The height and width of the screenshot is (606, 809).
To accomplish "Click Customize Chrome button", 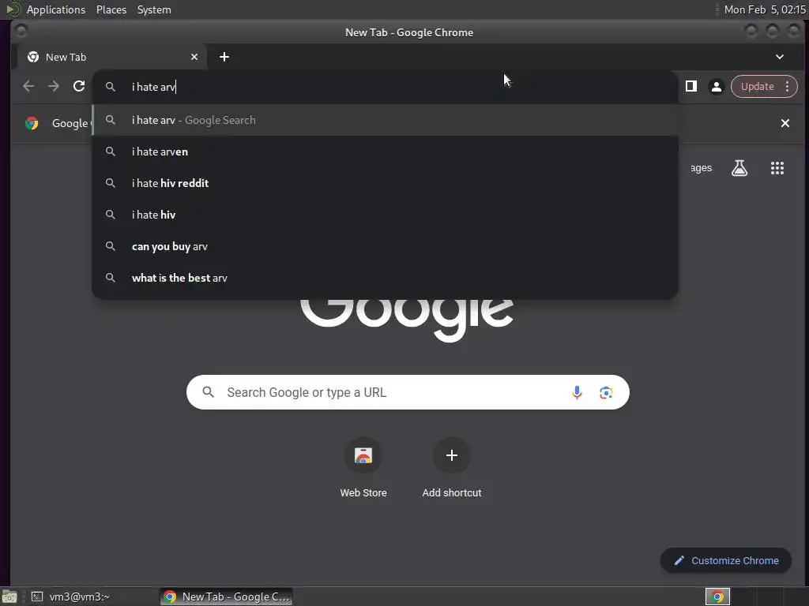I will point(726,561).
